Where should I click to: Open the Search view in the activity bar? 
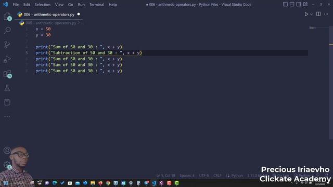pos(7,30)
